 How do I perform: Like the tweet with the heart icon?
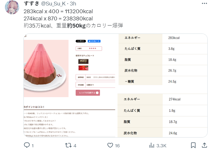click(x=110, y=145)
